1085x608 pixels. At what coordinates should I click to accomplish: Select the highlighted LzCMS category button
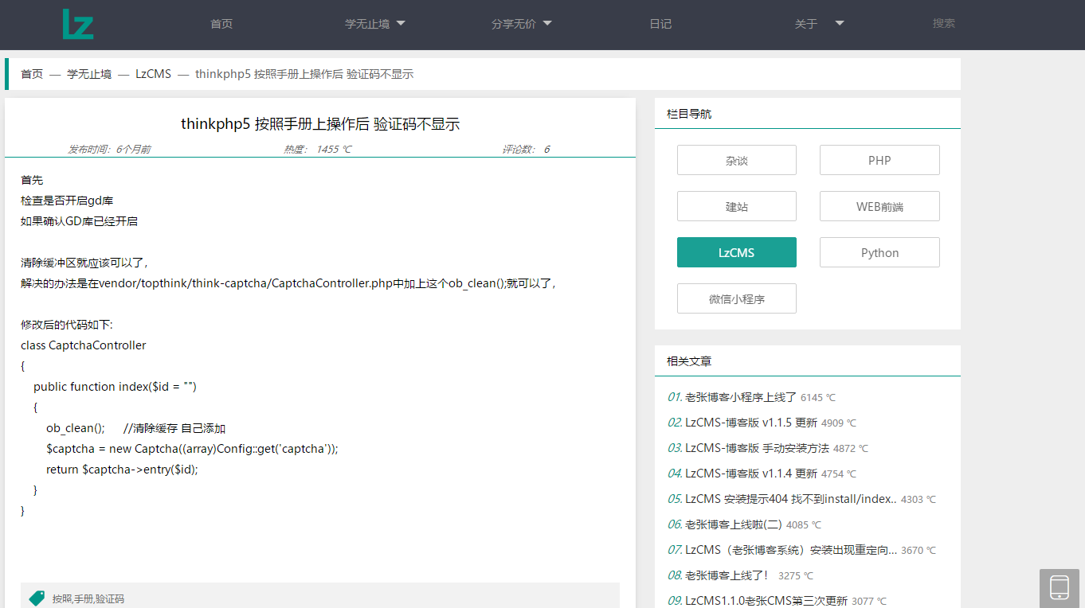(x=736, y=252)
